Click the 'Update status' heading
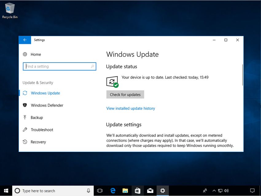Viewport: 261px width, 196px height. click(122, 67)
